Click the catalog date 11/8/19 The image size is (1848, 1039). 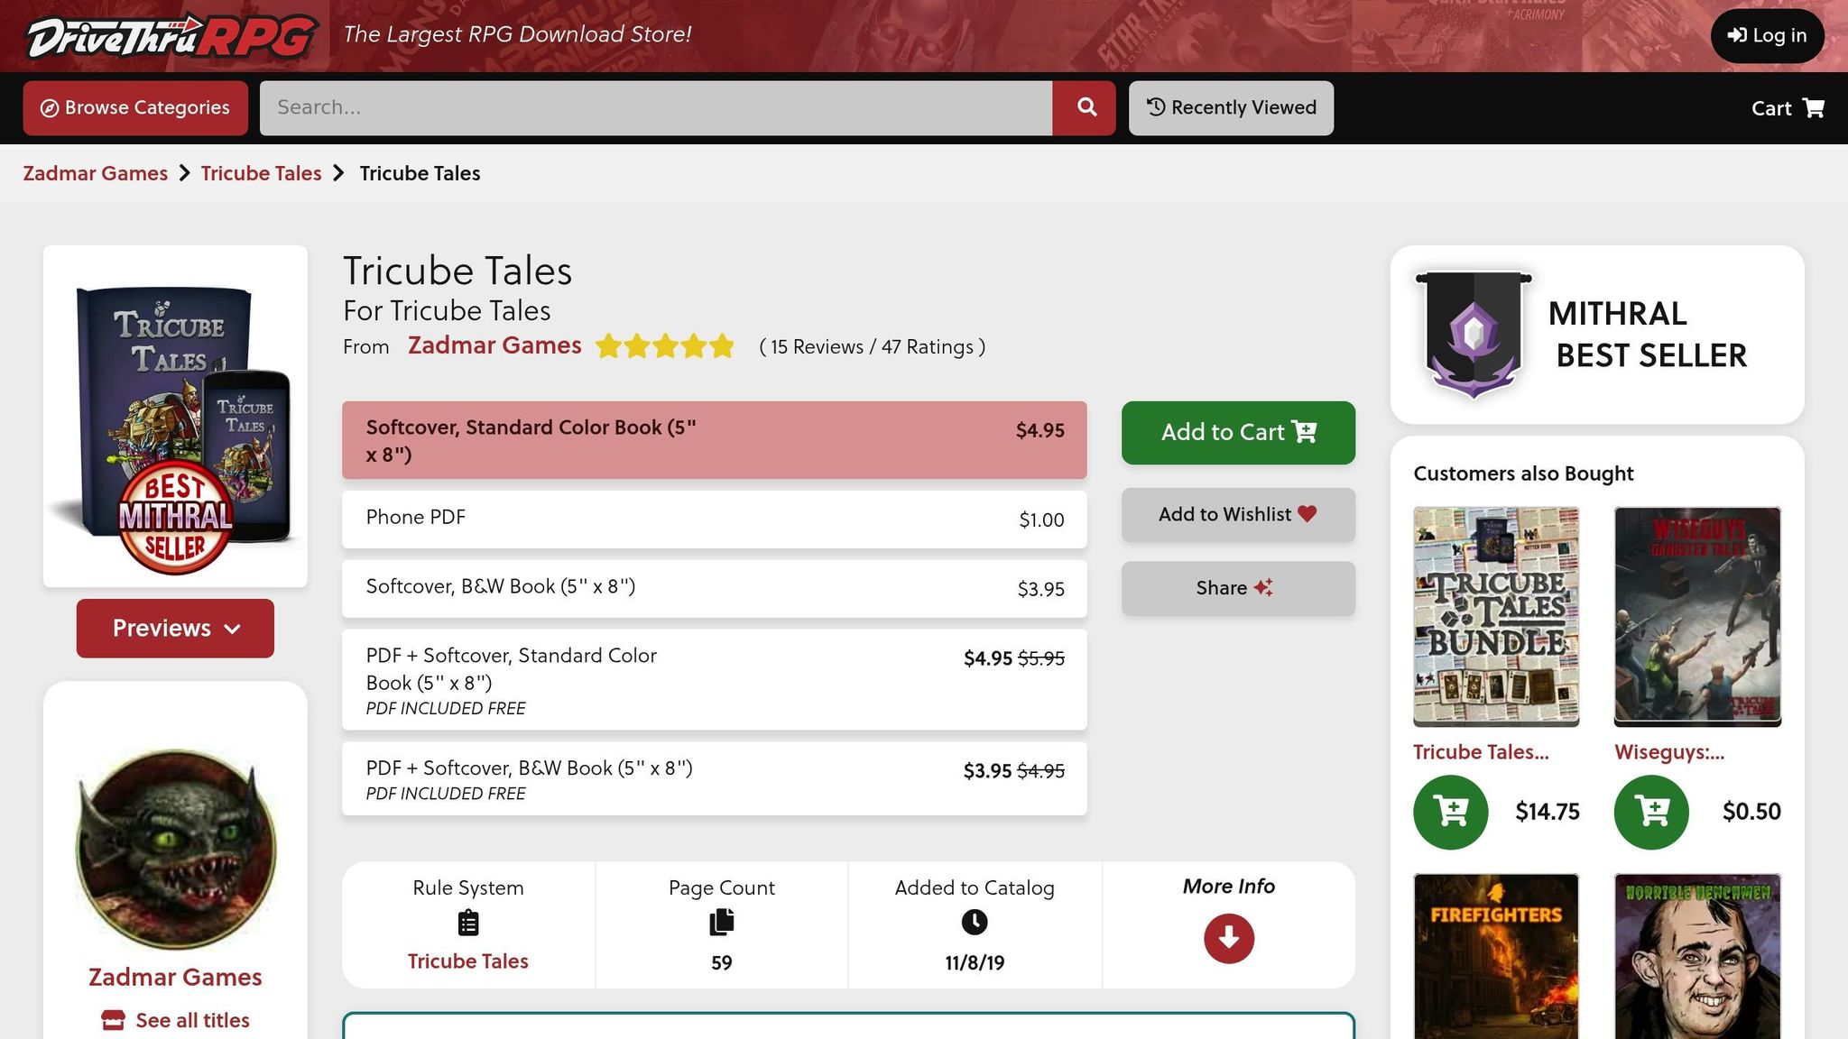(975, 963)
